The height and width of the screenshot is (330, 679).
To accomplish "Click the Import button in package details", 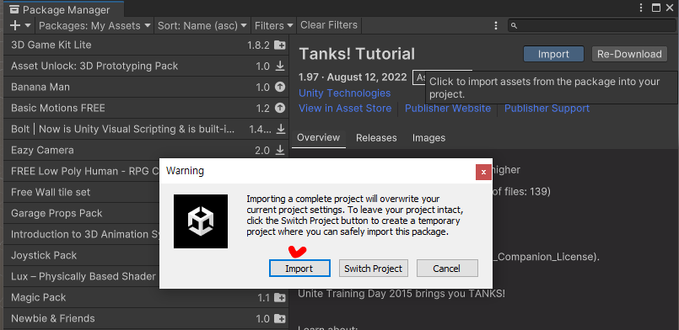I will (553, 55).
